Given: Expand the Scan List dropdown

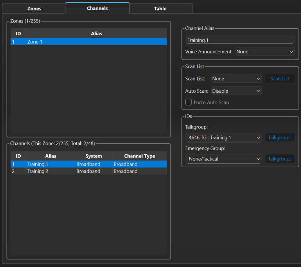Looking at the screenshot, I should 236,79.
